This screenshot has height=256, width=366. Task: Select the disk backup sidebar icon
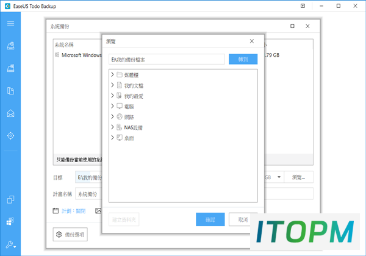(x=10, y=46)
